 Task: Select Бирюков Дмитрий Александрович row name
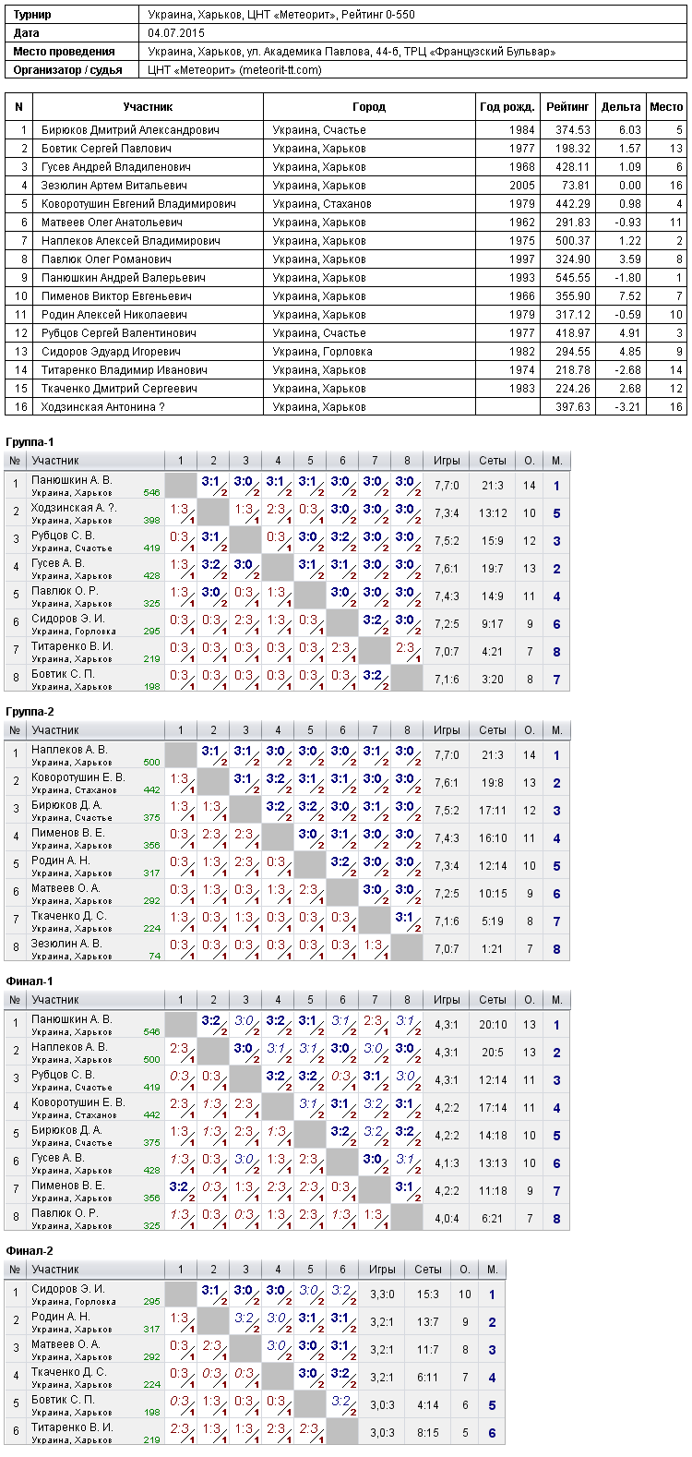click(x=130, y=130)
